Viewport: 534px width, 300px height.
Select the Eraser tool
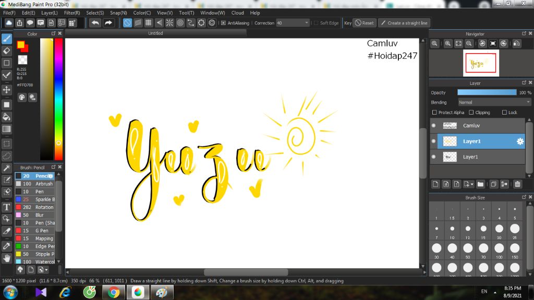click(x=6, y=51)
